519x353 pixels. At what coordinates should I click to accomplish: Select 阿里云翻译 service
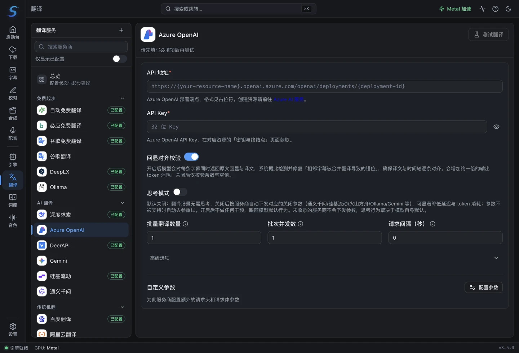(x=81, y=333)
